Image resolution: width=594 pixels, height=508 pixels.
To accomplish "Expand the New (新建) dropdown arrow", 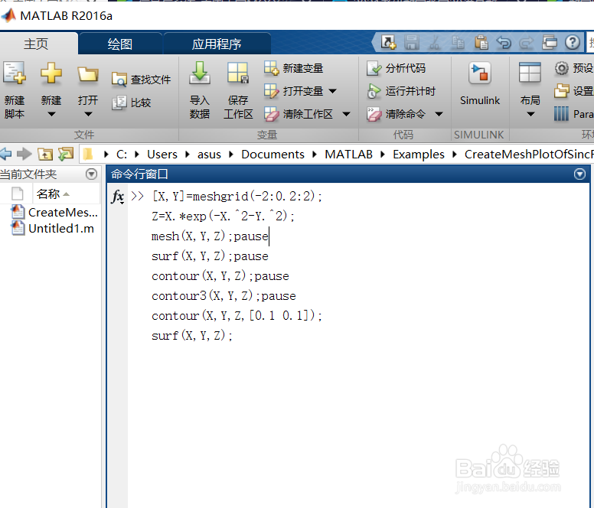I will point(51,114).
